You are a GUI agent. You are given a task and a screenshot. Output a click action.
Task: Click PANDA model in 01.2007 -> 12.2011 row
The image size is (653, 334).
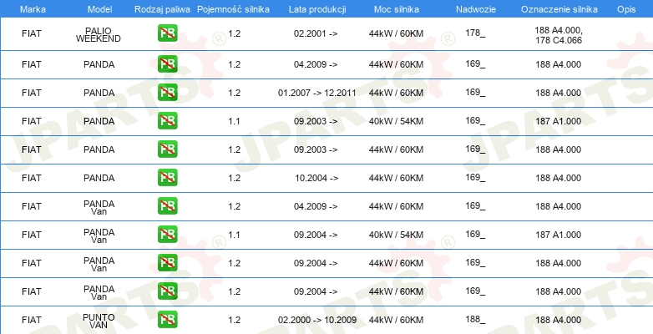coord(99,93)
